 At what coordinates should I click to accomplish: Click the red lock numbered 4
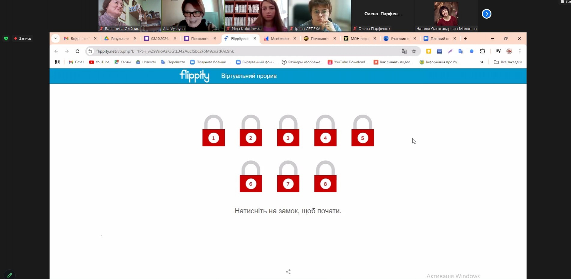pos(325,130)
